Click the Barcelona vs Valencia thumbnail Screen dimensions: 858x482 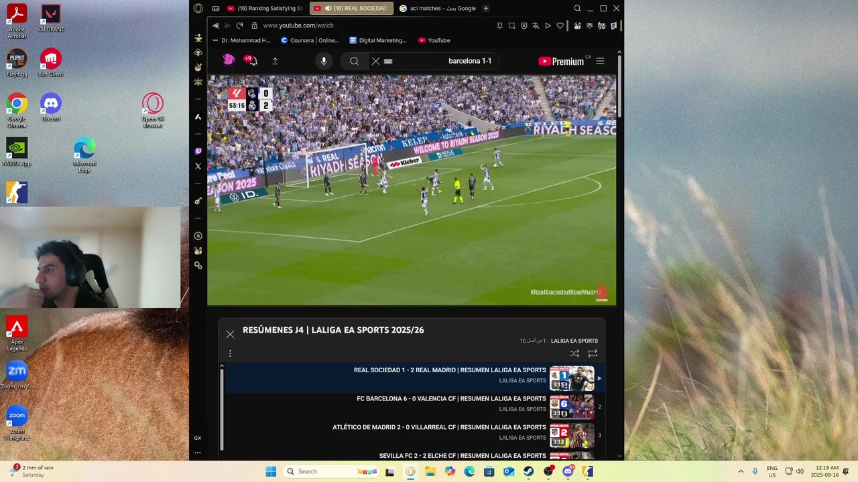[572, 406]
